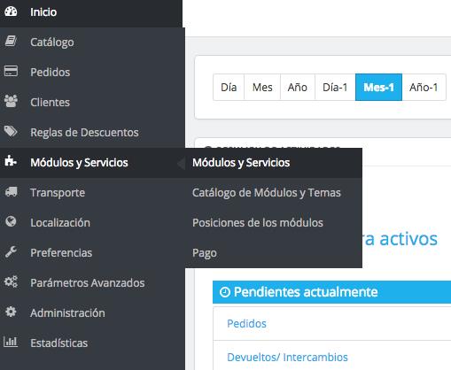Viewport: 451px width, 370px height.
Task: Open Catálogo via its book icon
Action: click(x=11, y=42)
